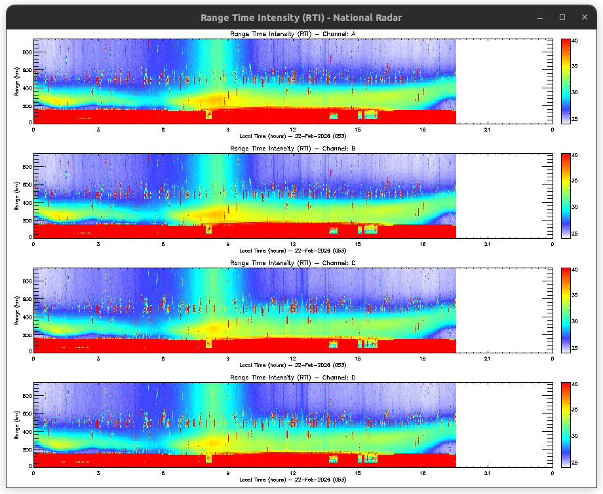The image size is (603, 494).
Task: Click the Local Time axis label under Channel D
Action: 293,480
